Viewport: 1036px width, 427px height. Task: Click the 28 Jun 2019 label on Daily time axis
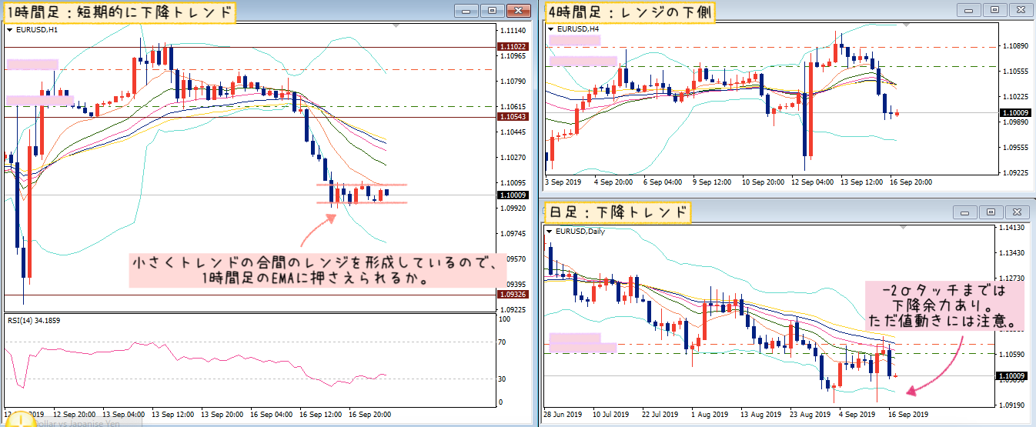tap(563, 414)
